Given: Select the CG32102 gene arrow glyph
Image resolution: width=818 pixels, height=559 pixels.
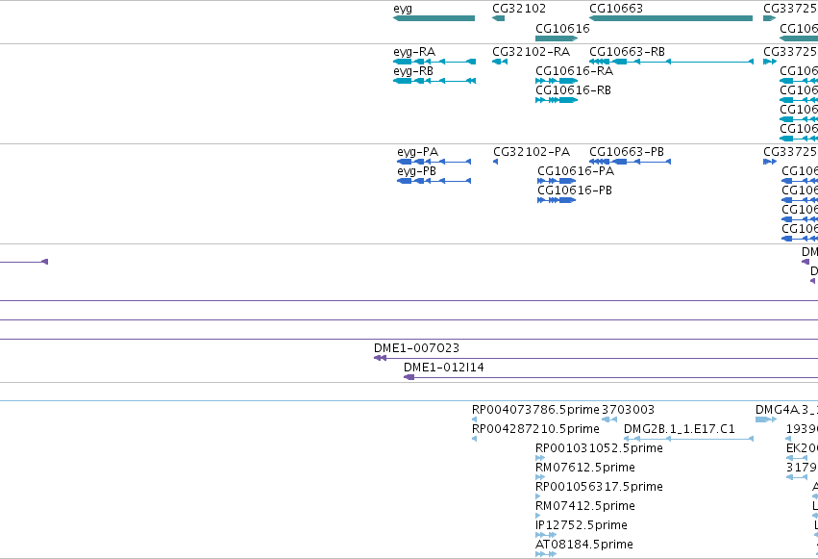Looking at the screenshot, I should coord(498,19).
